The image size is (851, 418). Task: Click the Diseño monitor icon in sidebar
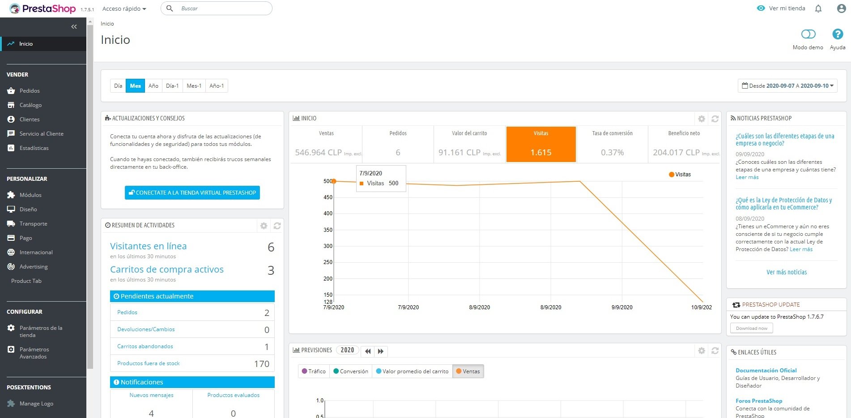click(x=11, y=209)
